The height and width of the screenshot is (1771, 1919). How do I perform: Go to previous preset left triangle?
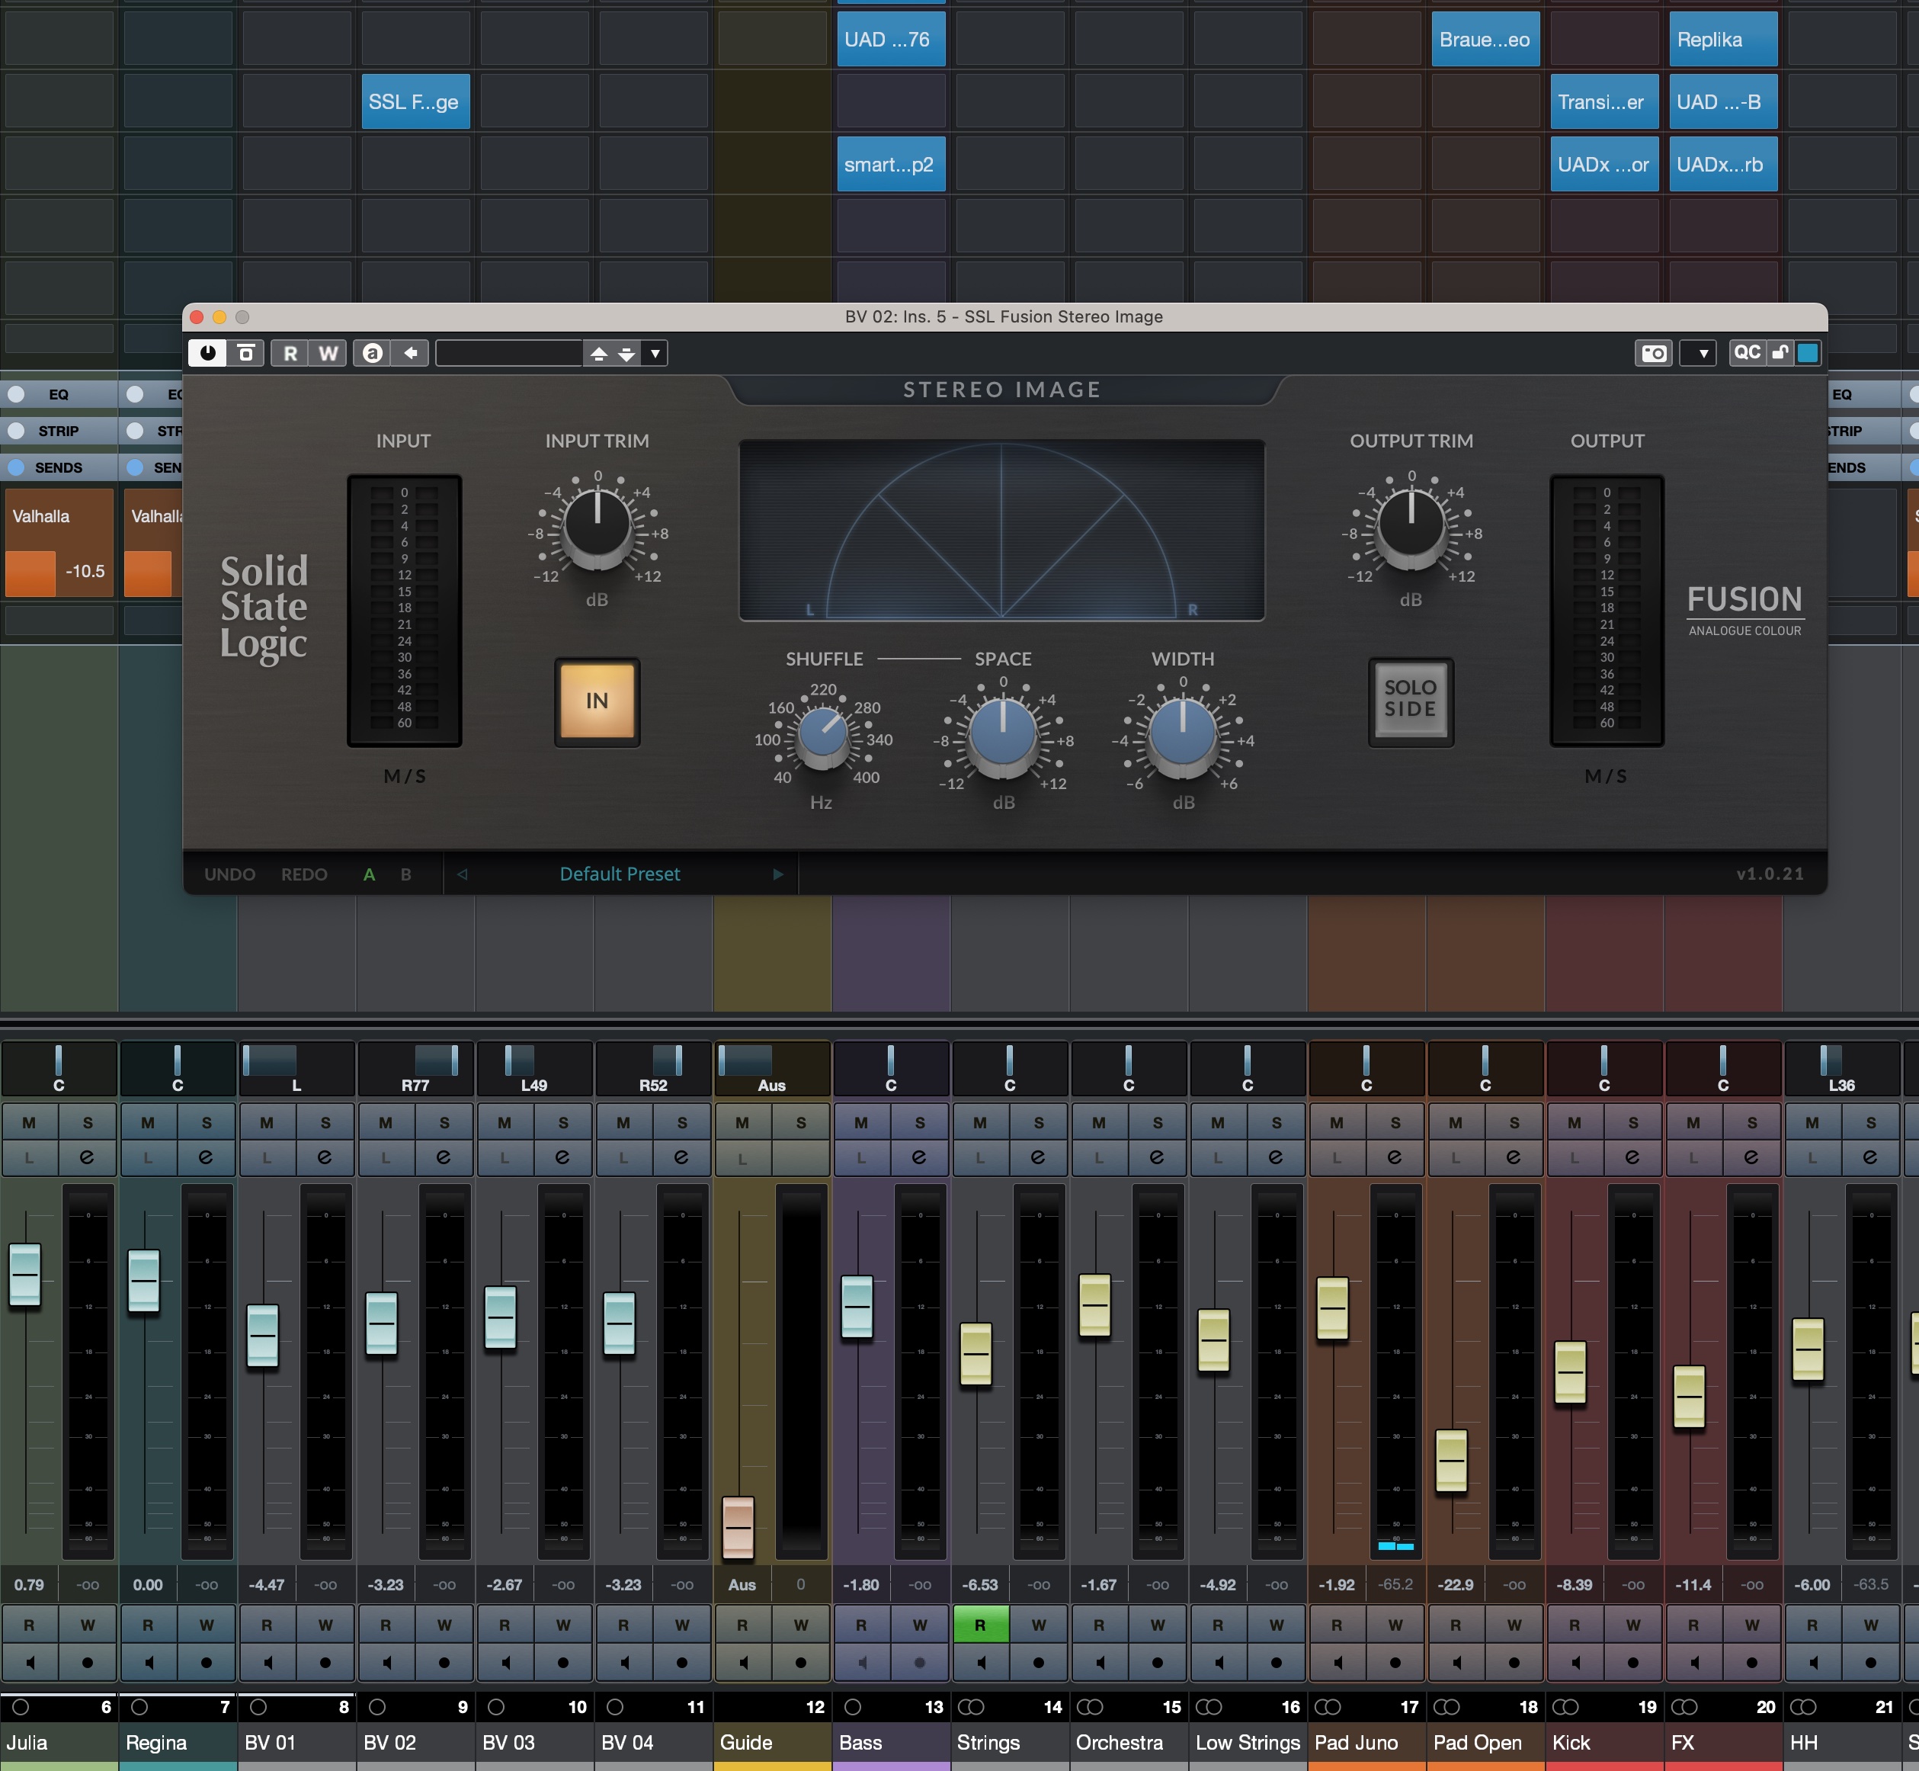(463, 874)
